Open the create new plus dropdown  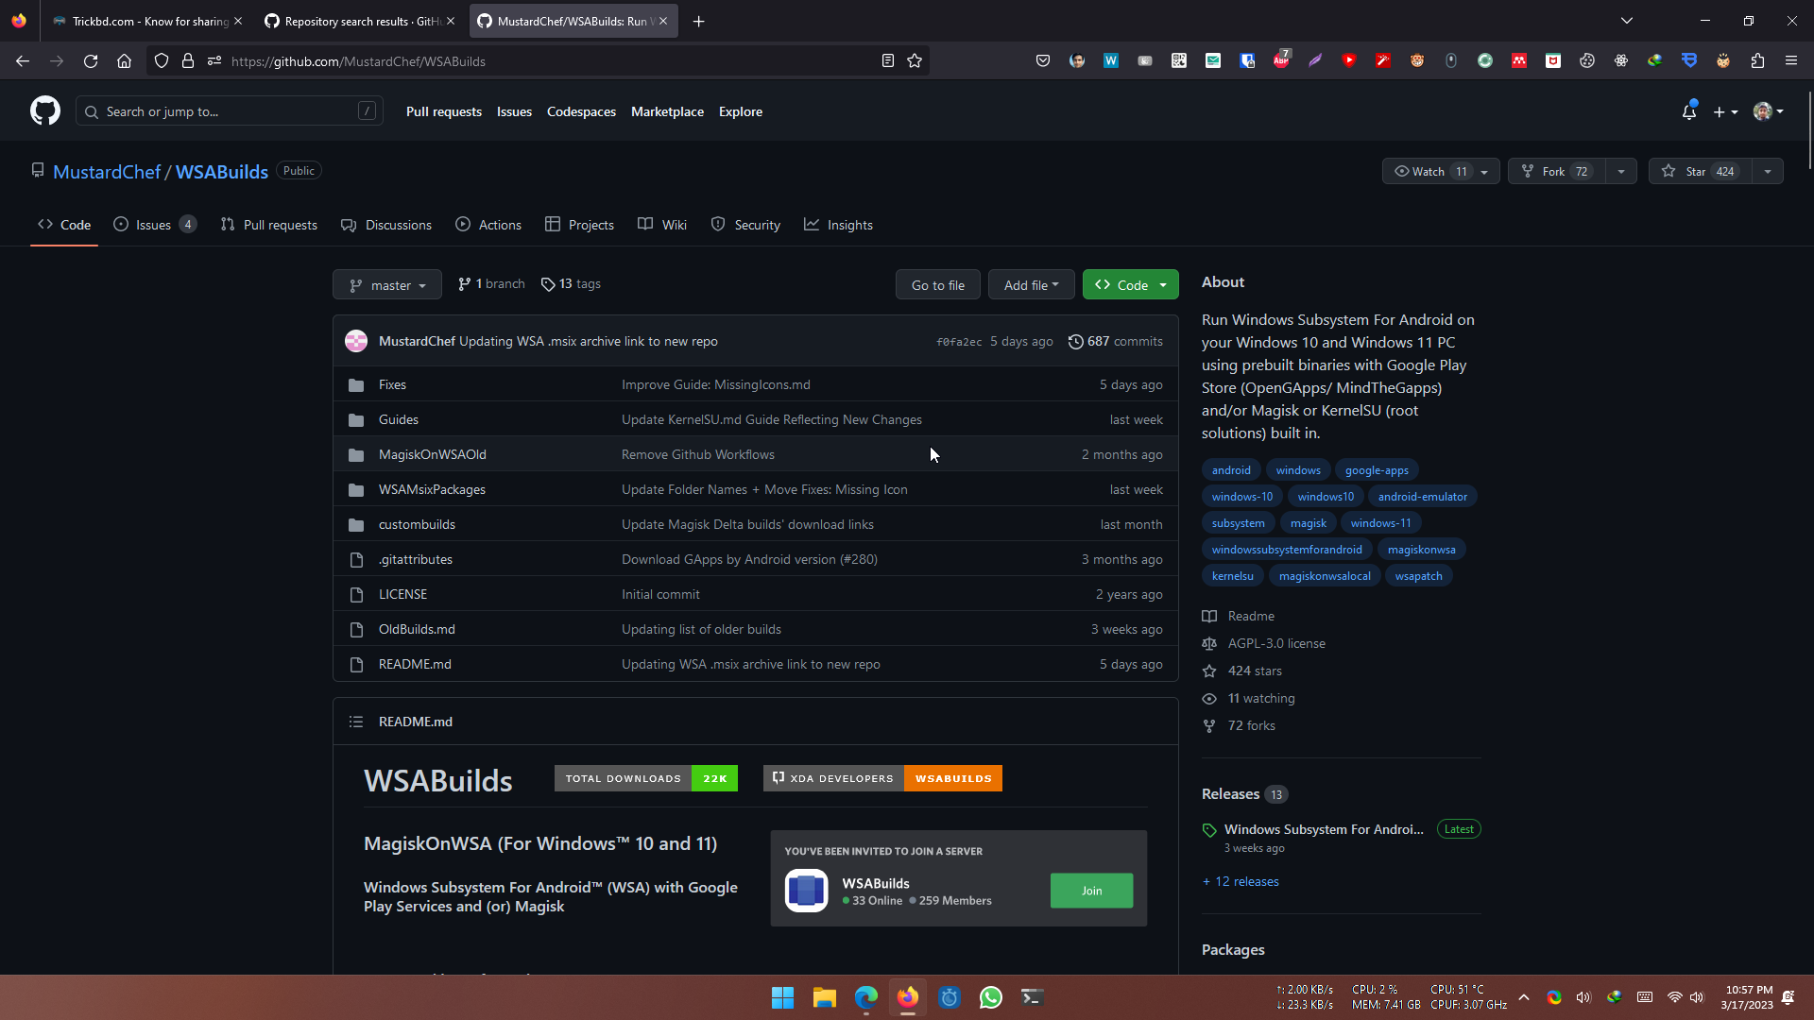click(x=1726, y=111)
